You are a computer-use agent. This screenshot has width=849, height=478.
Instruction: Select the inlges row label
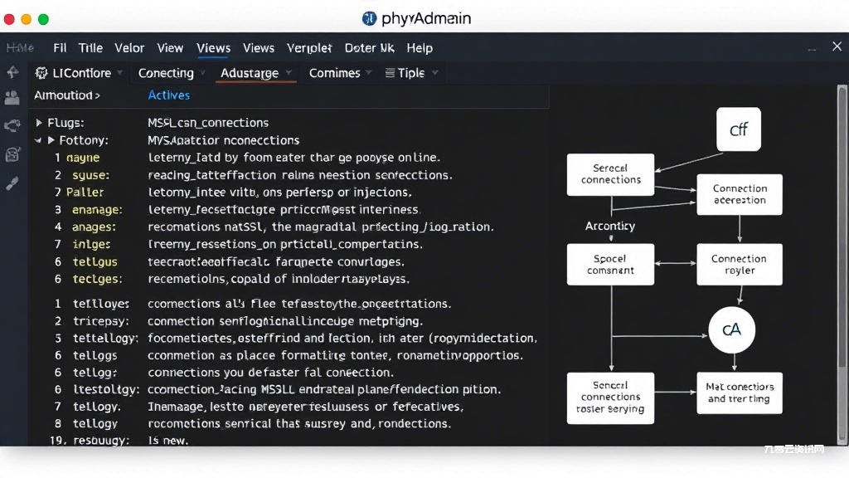click(x=91, y=245)
